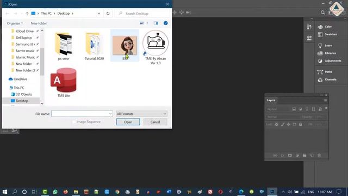Select the Layers tab
Screen dimensions: 348x196
(271, 100)
